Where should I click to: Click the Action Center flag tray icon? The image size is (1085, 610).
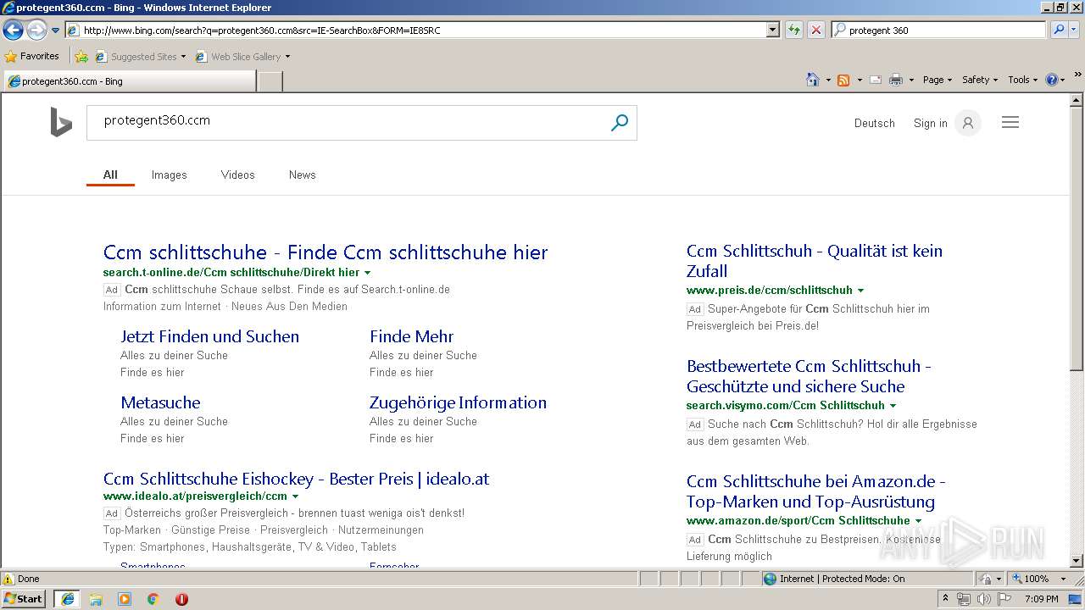point(1004,599)
